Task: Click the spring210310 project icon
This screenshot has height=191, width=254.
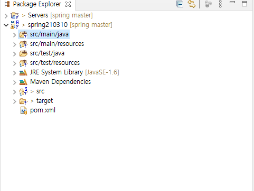Action: 15,25
